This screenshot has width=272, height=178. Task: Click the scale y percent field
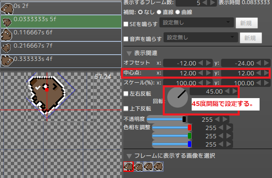tap(238, 83)
